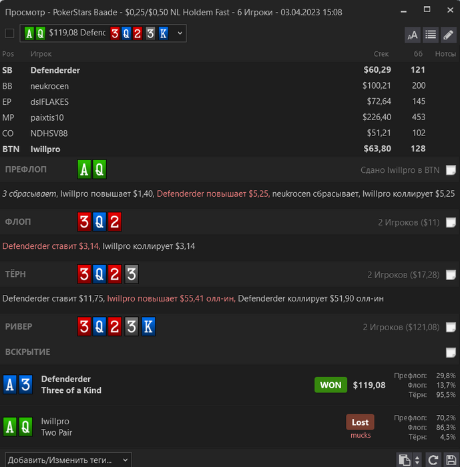Click the save floppy disk icon
Viewport: 460px width, 467px height.
[x=451, y=460]
